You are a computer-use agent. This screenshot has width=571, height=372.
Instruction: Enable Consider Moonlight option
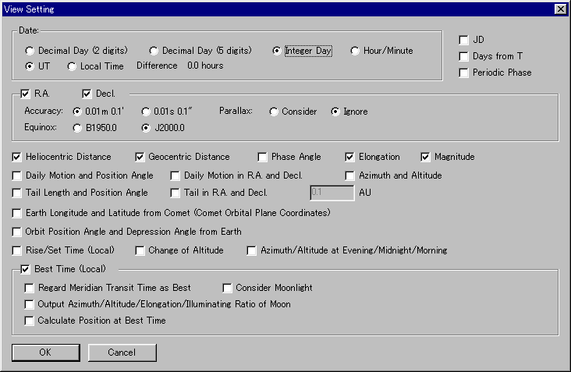pyautogui.click(x=227, y=288)
